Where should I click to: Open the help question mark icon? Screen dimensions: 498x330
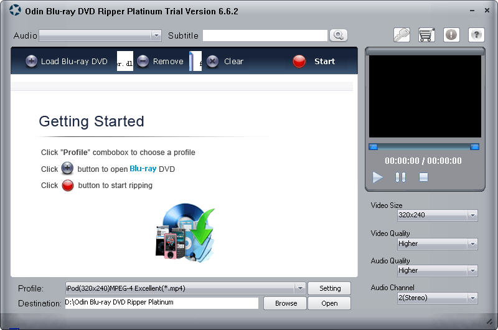tap(476, 35)
